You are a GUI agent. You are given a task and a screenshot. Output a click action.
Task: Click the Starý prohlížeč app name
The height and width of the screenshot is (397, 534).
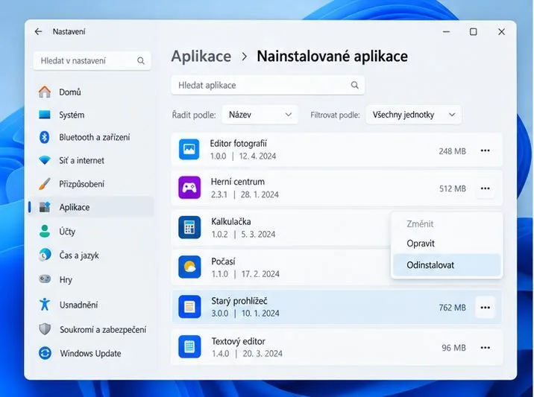point(239,301)
